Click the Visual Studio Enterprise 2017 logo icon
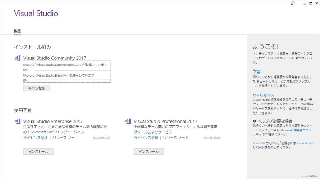Screen dimensions: 320x179 (17, 121)
